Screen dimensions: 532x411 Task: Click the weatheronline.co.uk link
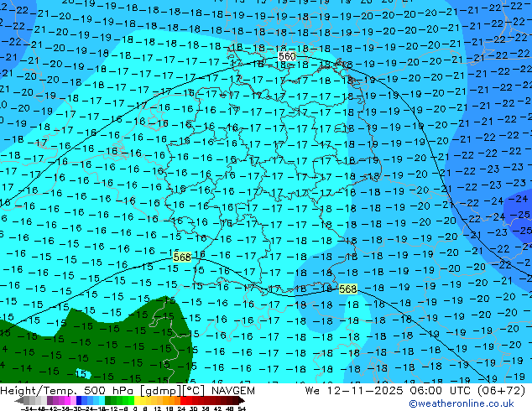(462, 403)
